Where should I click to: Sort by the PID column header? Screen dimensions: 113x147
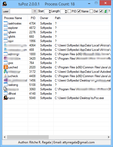(x=33, y=18)
